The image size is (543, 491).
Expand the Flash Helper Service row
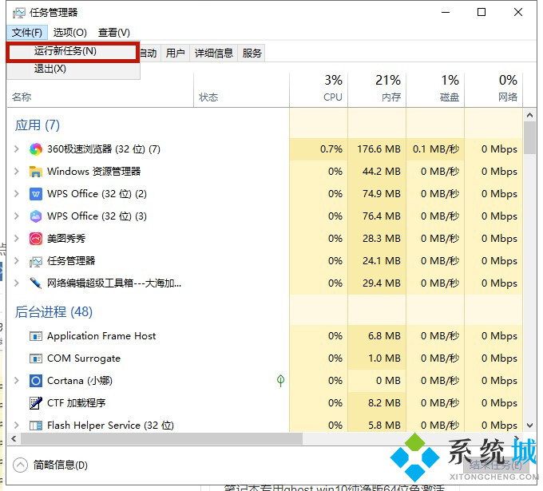[x=16, y=425]
